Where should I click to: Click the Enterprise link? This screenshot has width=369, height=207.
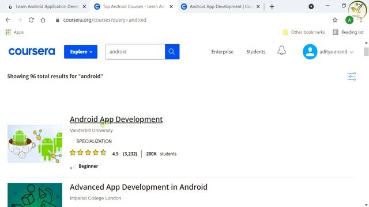click(222, 52)
